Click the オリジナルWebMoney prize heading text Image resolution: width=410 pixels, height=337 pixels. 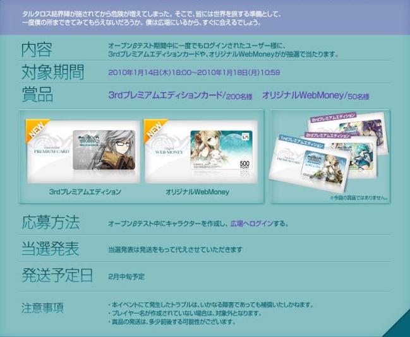(x=303, y=95)
